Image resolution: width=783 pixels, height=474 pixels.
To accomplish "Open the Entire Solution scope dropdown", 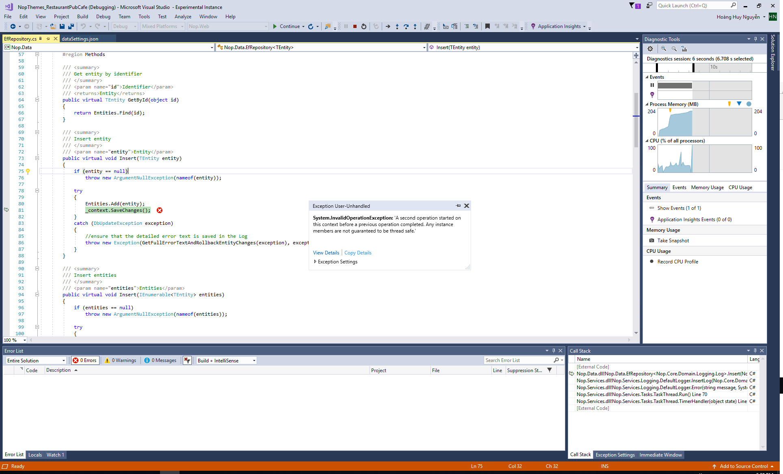I will 36,360.
